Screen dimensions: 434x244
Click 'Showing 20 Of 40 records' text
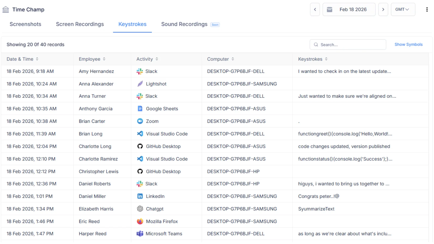35,45
